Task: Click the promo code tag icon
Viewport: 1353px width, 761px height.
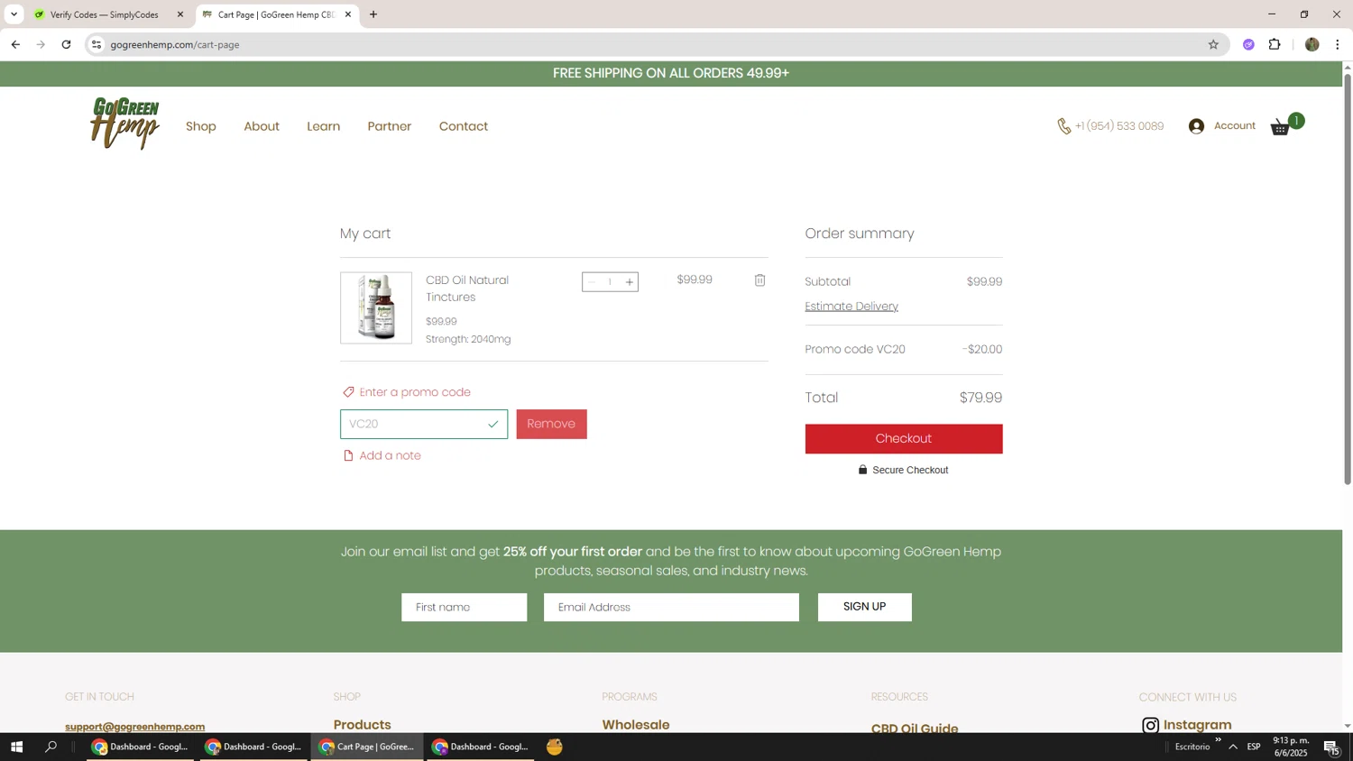Action: pos(348,392)
